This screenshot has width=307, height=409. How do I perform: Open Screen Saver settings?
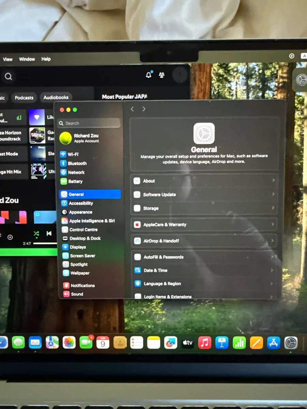click(79, 256)
